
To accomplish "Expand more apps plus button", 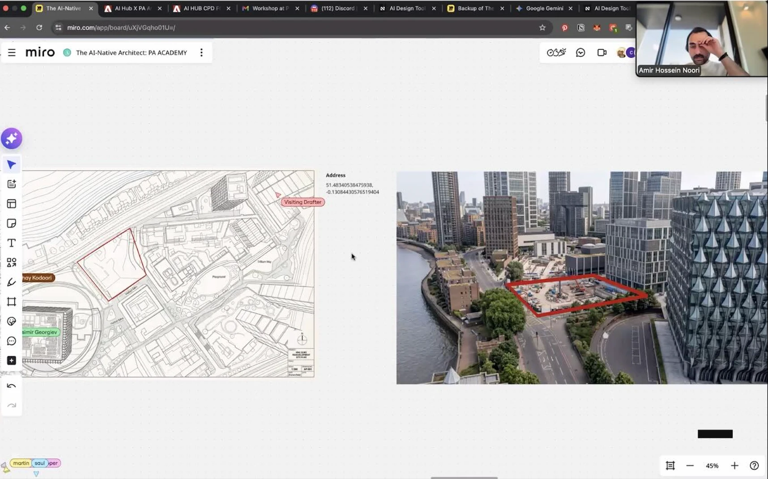I will (12, 361).
